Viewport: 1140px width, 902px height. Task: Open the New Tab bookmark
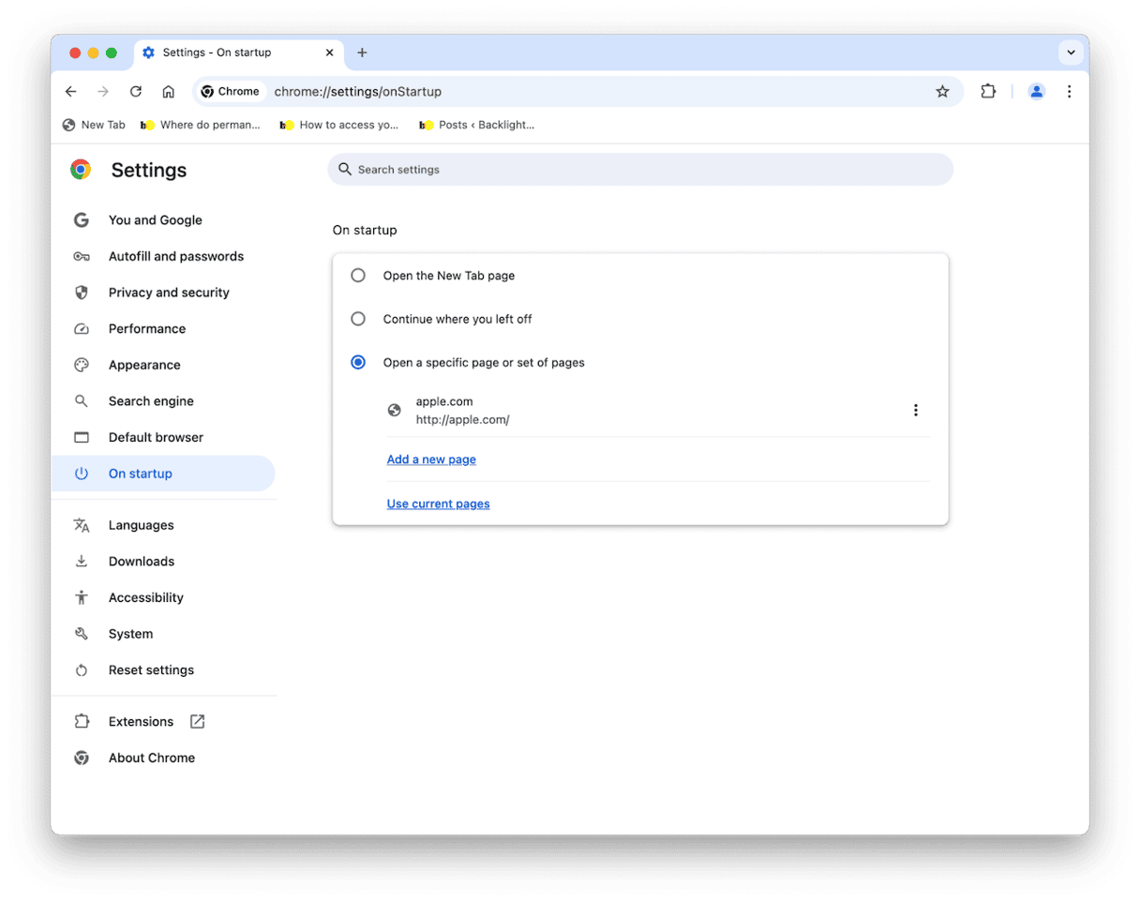94,125
